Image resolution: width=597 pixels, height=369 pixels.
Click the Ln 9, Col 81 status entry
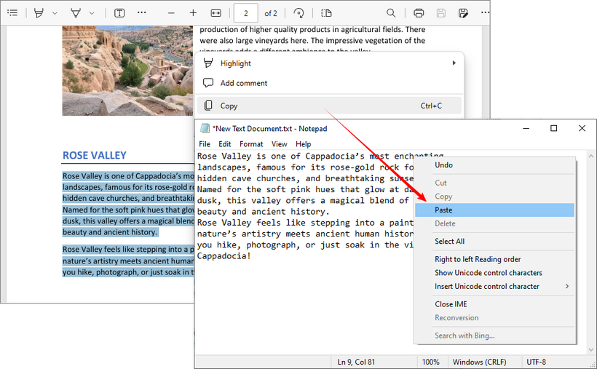[356, 362]
